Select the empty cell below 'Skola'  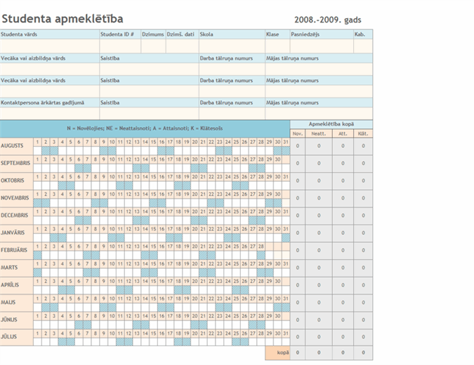pos(231,46)
